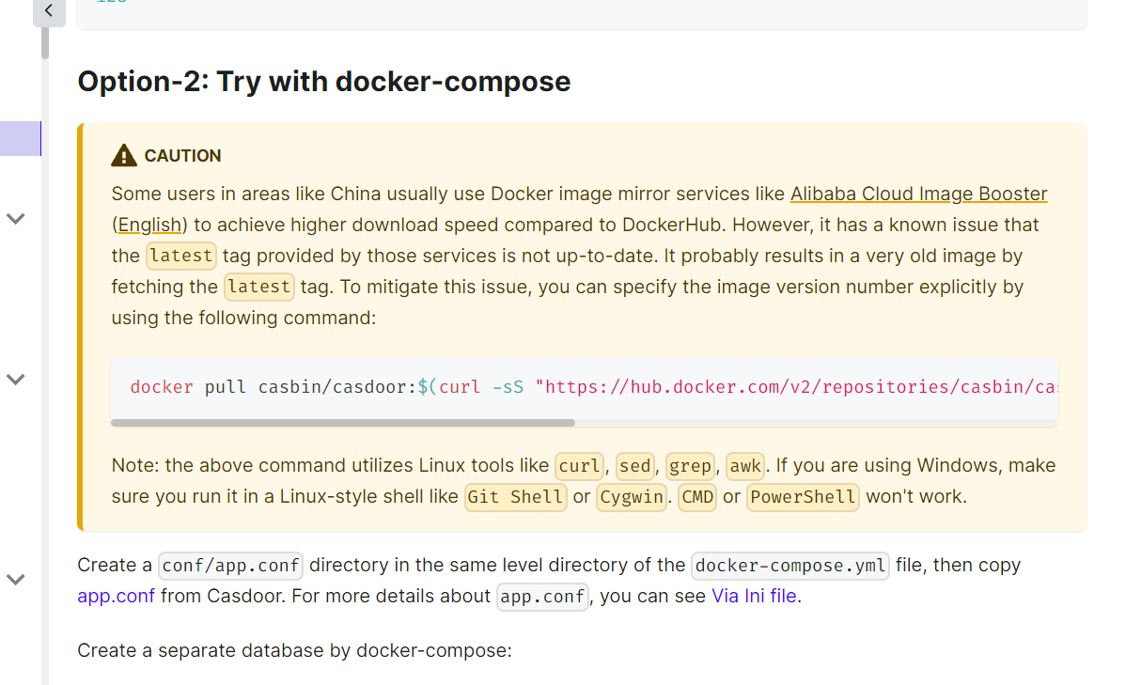Expand the first collapsed sidebar category
This screenshot has width=1141, height=685.
15,218
